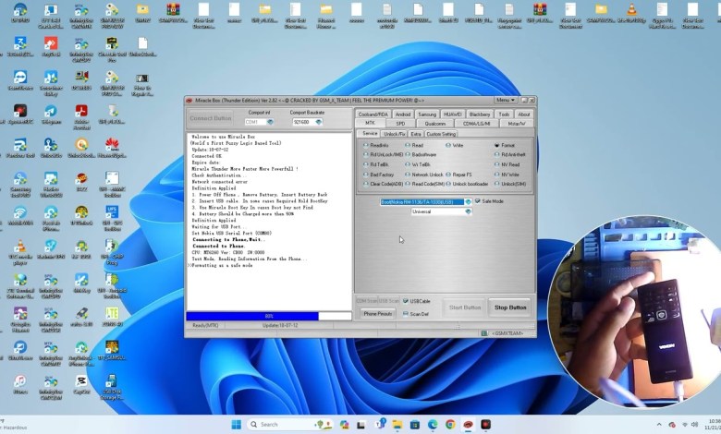Click the Start Button

coord(464,307)
